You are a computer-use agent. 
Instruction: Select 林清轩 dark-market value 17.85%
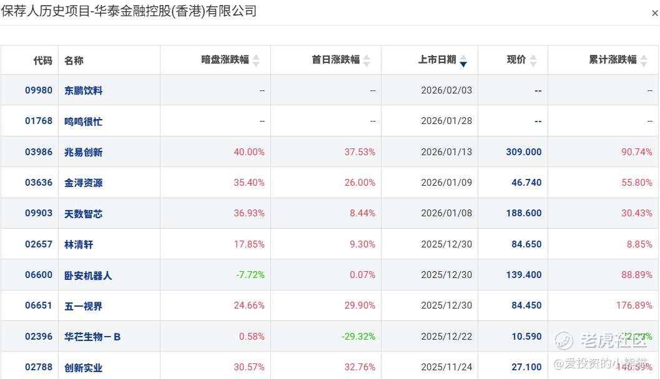click(x=249, y=244)
